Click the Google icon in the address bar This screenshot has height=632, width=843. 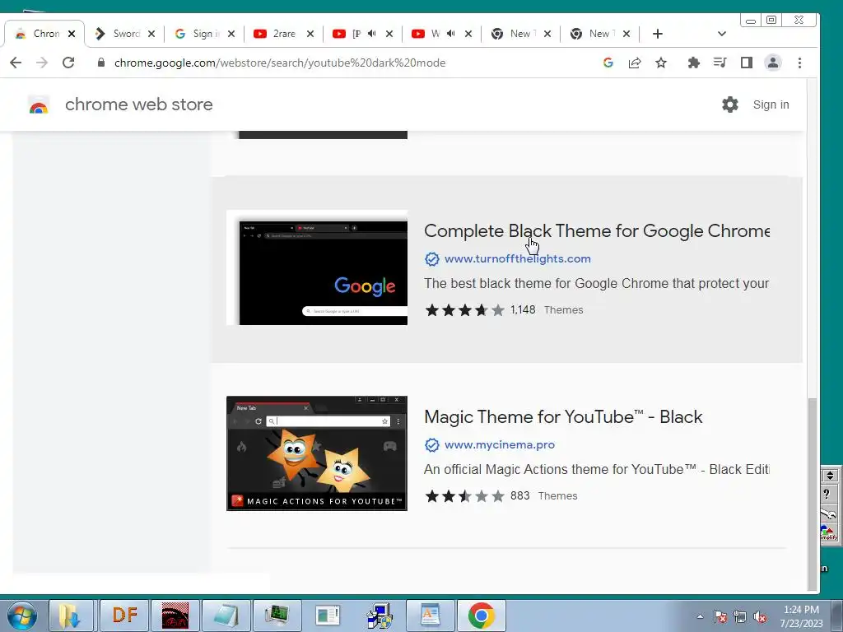click(608, 63)
